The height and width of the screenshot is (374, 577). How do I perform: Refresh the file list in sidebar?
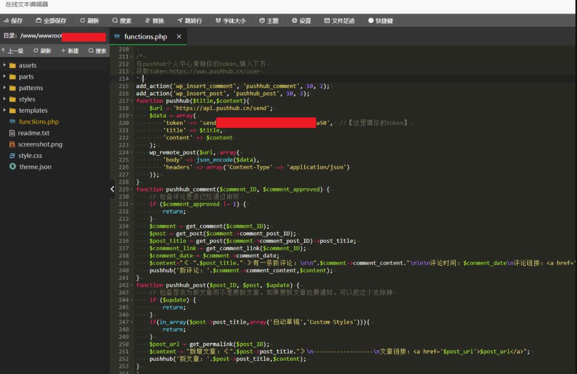point(42,51)
